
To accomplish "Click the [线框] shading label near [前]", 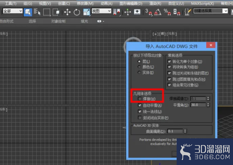I will [x=171, y=34].
